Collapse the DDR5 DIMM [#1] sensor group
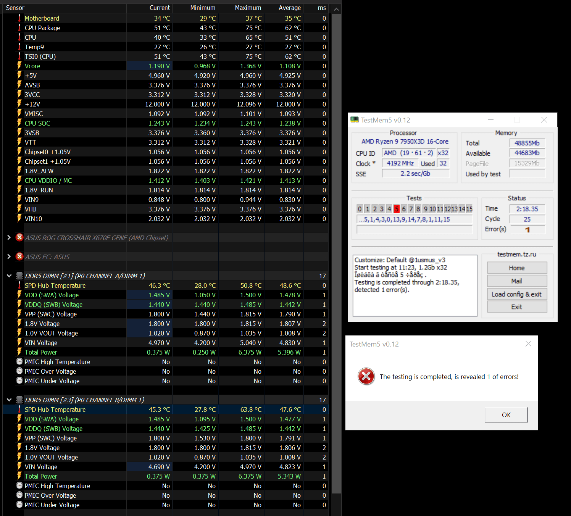 click(9, 276)
